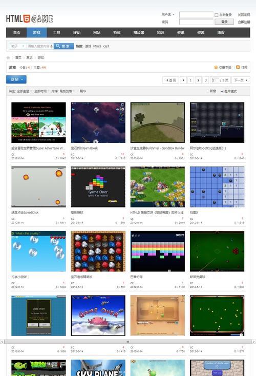Open the Super Adventure World game thumbnail
This screenshot has height=376, width=256.
tap(38, 122)
